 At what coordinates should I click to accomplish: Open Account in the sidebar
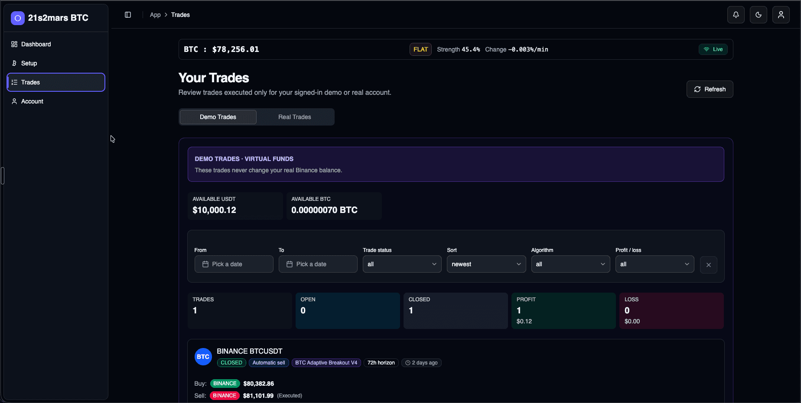click(x=56, y=101)
